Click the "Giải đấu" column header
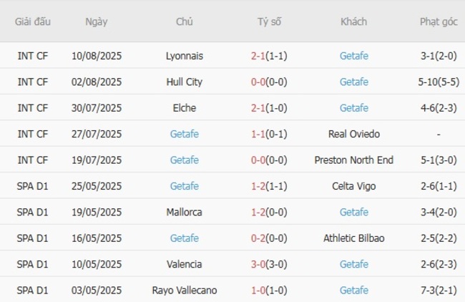 point(33,21)
